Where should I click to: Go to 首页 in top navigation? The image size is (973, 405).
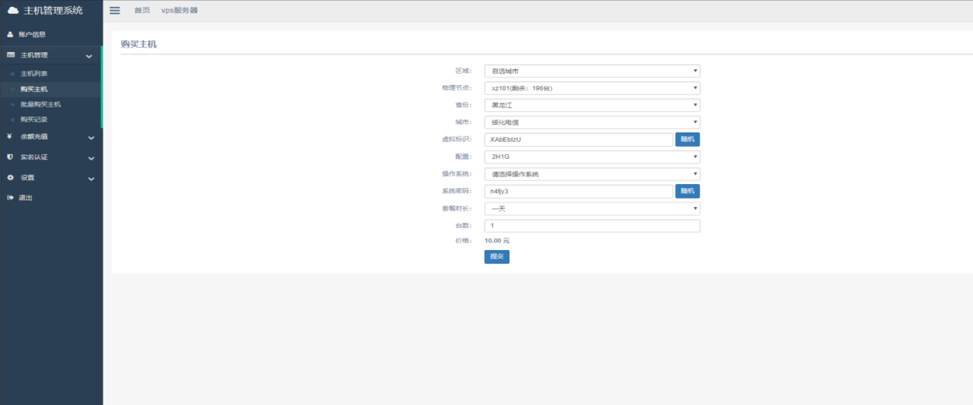[142, 11]
